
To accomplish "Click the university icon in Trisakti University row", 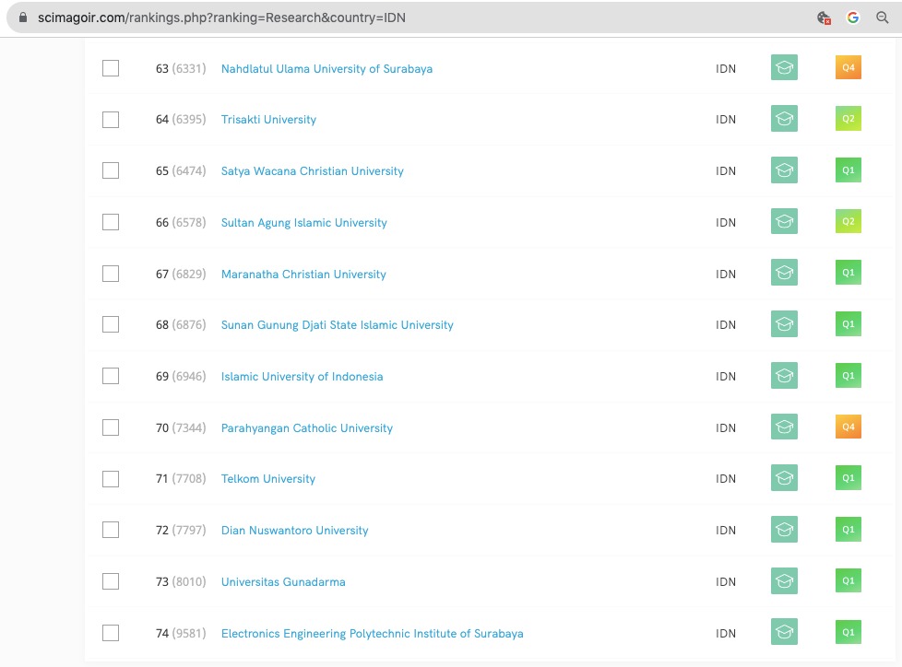I will 784,118.
